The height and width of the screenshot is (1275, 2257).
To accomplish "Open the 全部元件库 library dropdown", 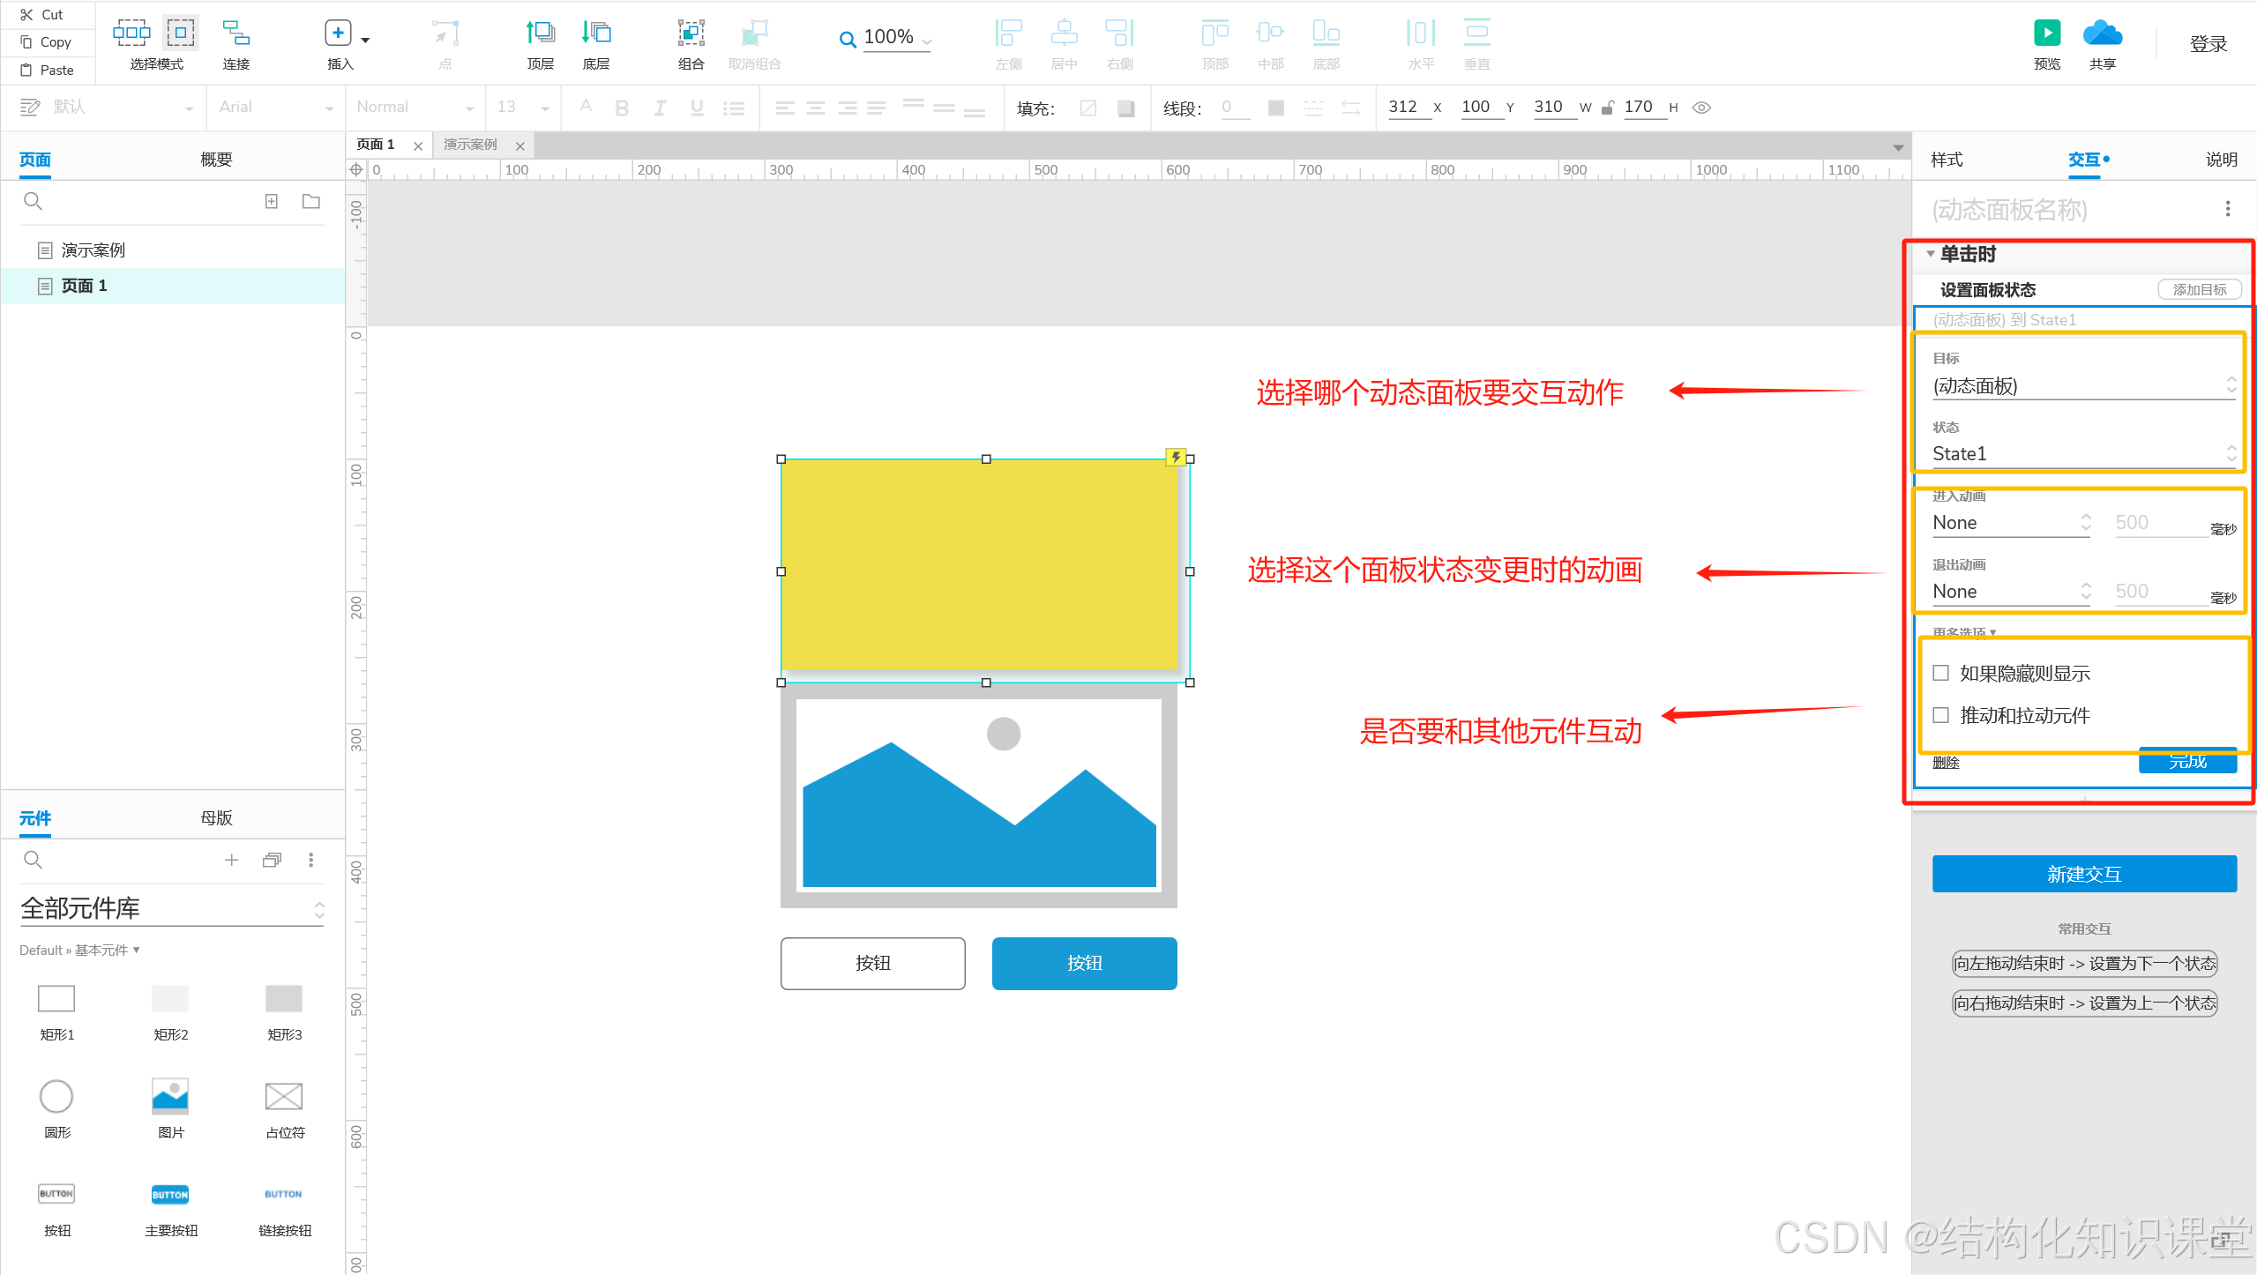I will (x=173, y=909).
